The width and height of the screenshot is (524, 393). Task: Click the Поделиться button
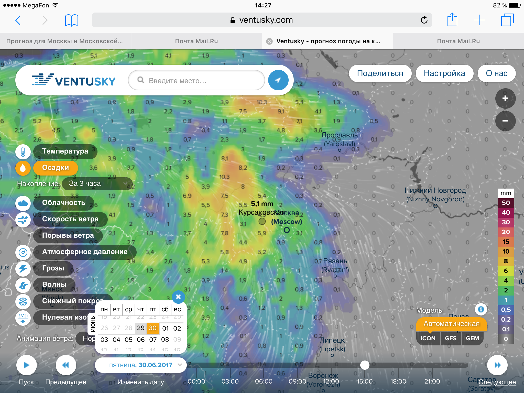[380, 73]
